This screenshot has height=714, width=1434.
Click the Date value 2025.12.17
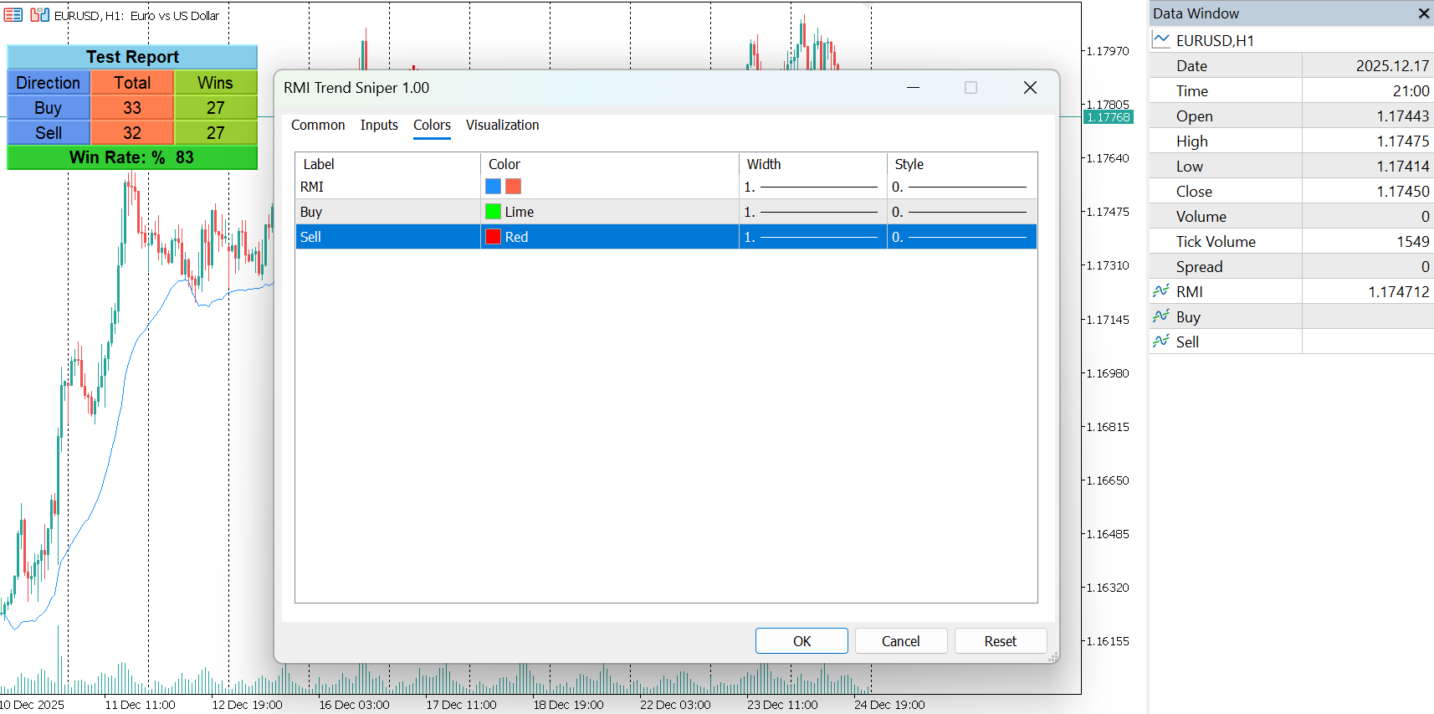click(1392, 66)
